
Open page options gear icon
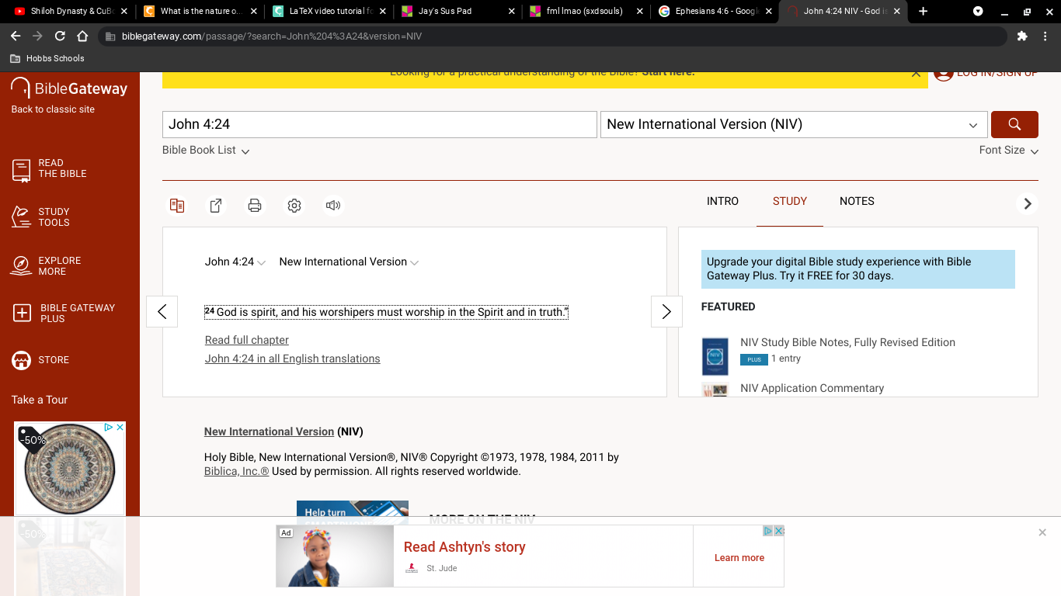pyautogui.click(x=294, y=206)
